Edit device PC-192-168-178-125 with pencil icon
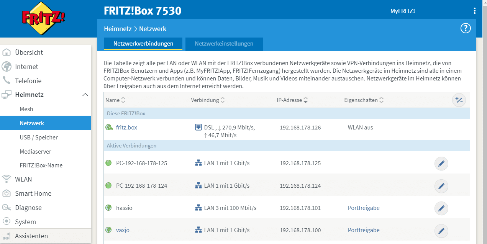The height and width of the screenshot is (244, 487). (x=441, y=164)
